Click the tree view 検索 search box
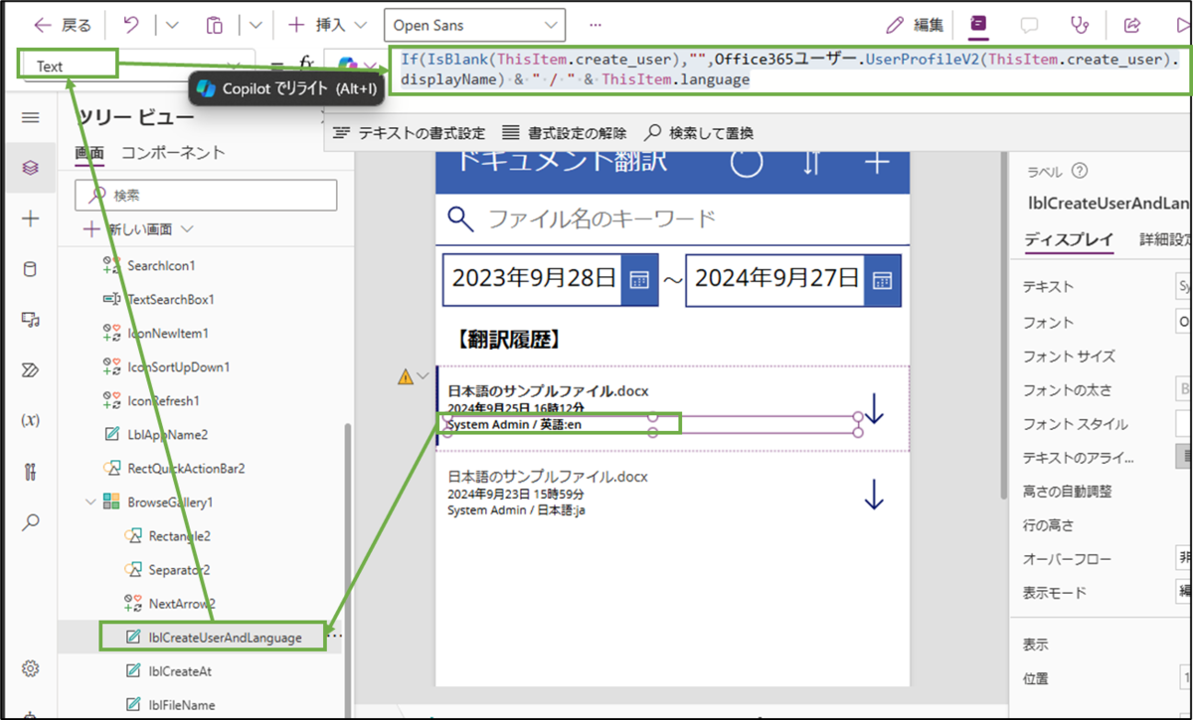1193x720 pixels. (207, 196)
